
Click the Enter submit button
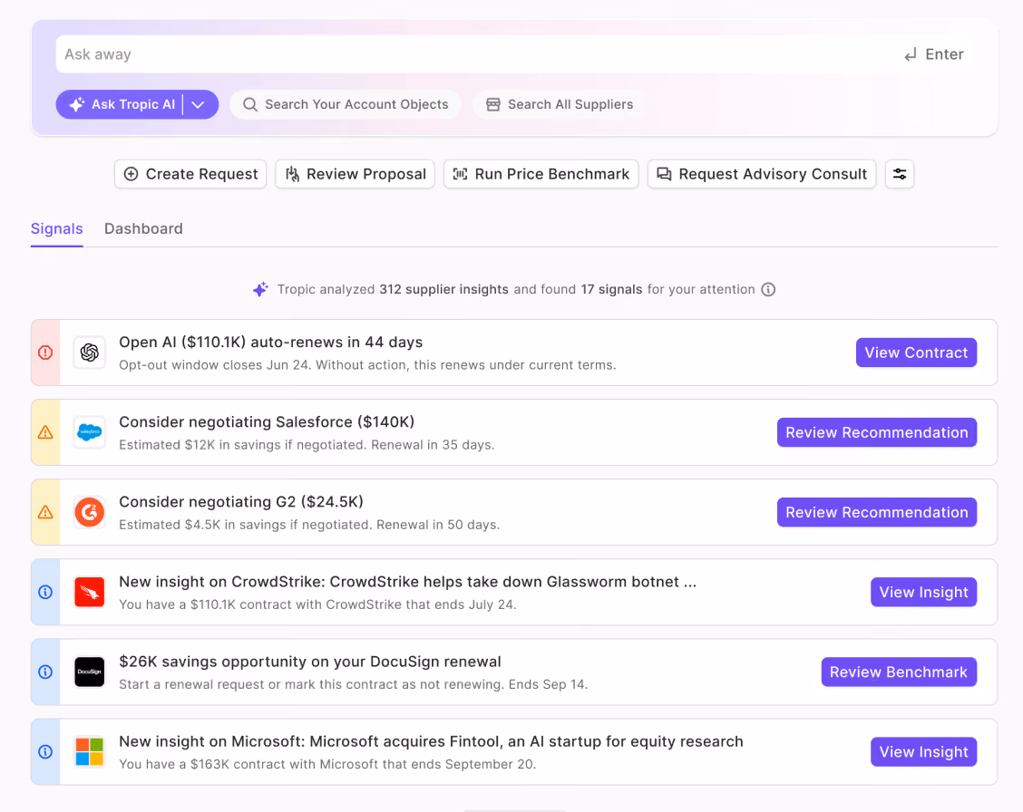tap(933, 54)
